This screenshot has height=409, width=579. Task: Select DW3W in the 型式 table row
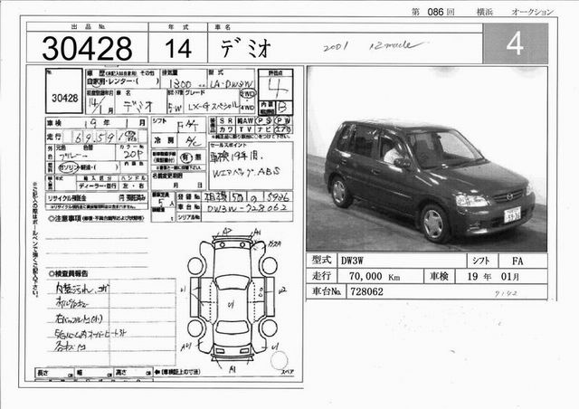(x=352, y=261)
